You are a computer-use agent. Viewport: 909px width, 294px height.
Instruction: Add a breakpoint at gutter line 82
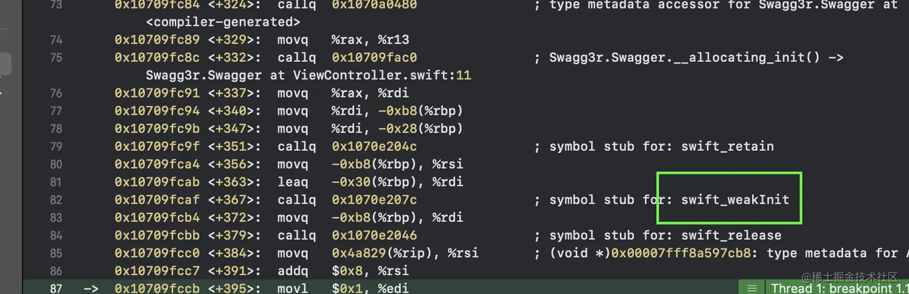[x=56, y=200]
